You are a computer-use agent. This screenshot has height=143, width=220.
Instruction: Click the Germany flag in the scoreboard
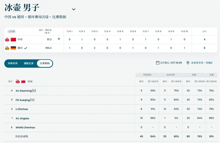13,48
